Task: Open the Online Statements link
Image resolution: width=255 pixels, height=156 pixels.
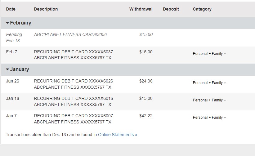Action: pyautogui.click(x=118, y=135)
